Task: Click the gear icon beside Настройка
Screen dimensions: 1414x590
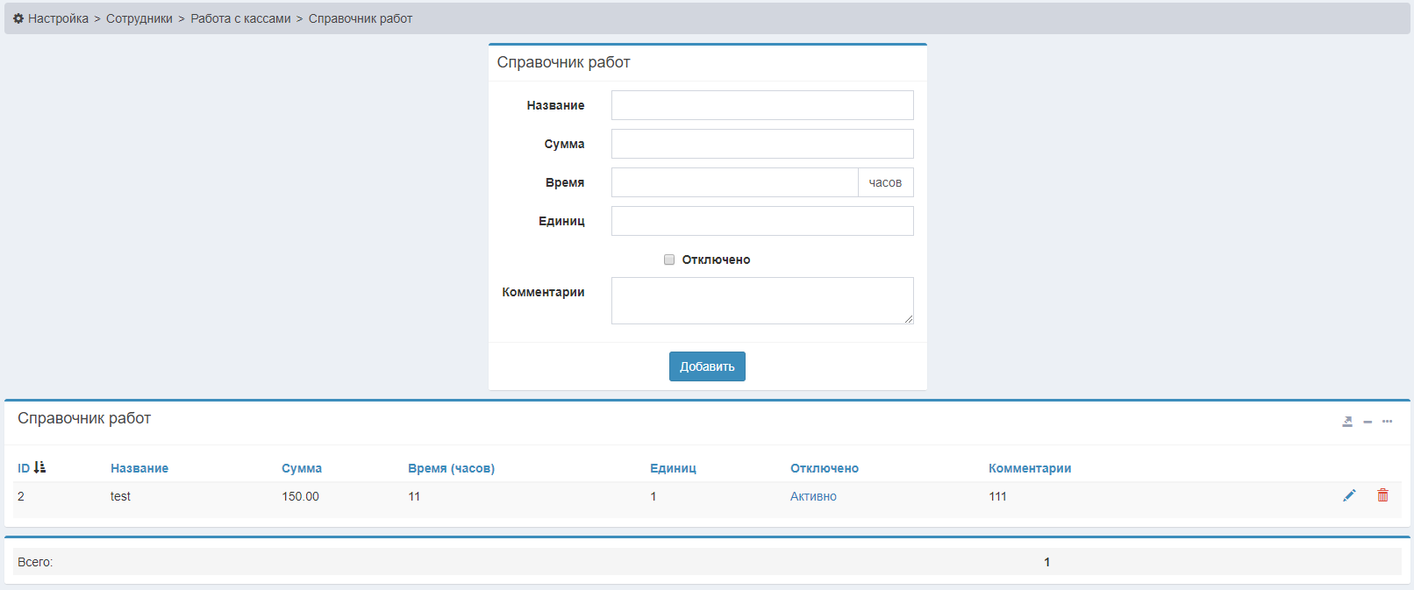Action: [18, 18]
